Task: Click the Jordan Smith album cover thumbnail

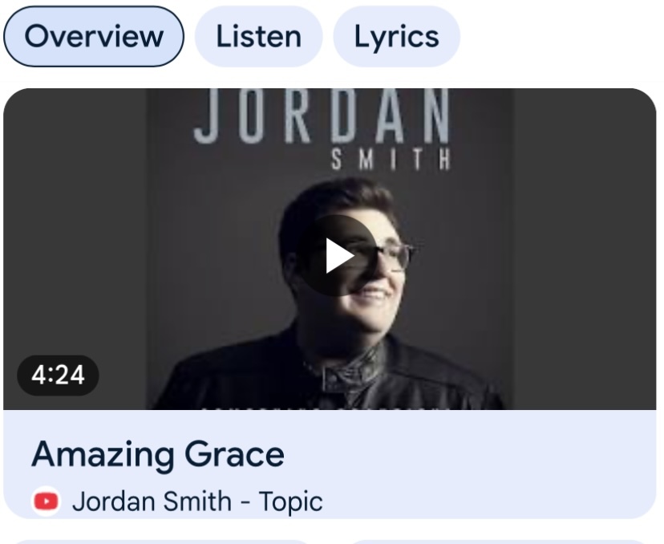Action: click(330, 249)
